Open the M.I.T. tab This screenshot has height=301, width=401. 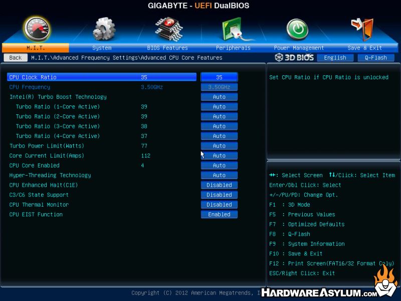point(35,48)
